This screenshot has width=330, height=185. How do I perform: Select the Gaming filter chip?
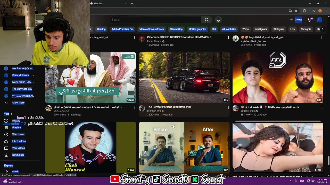(101, 29)
